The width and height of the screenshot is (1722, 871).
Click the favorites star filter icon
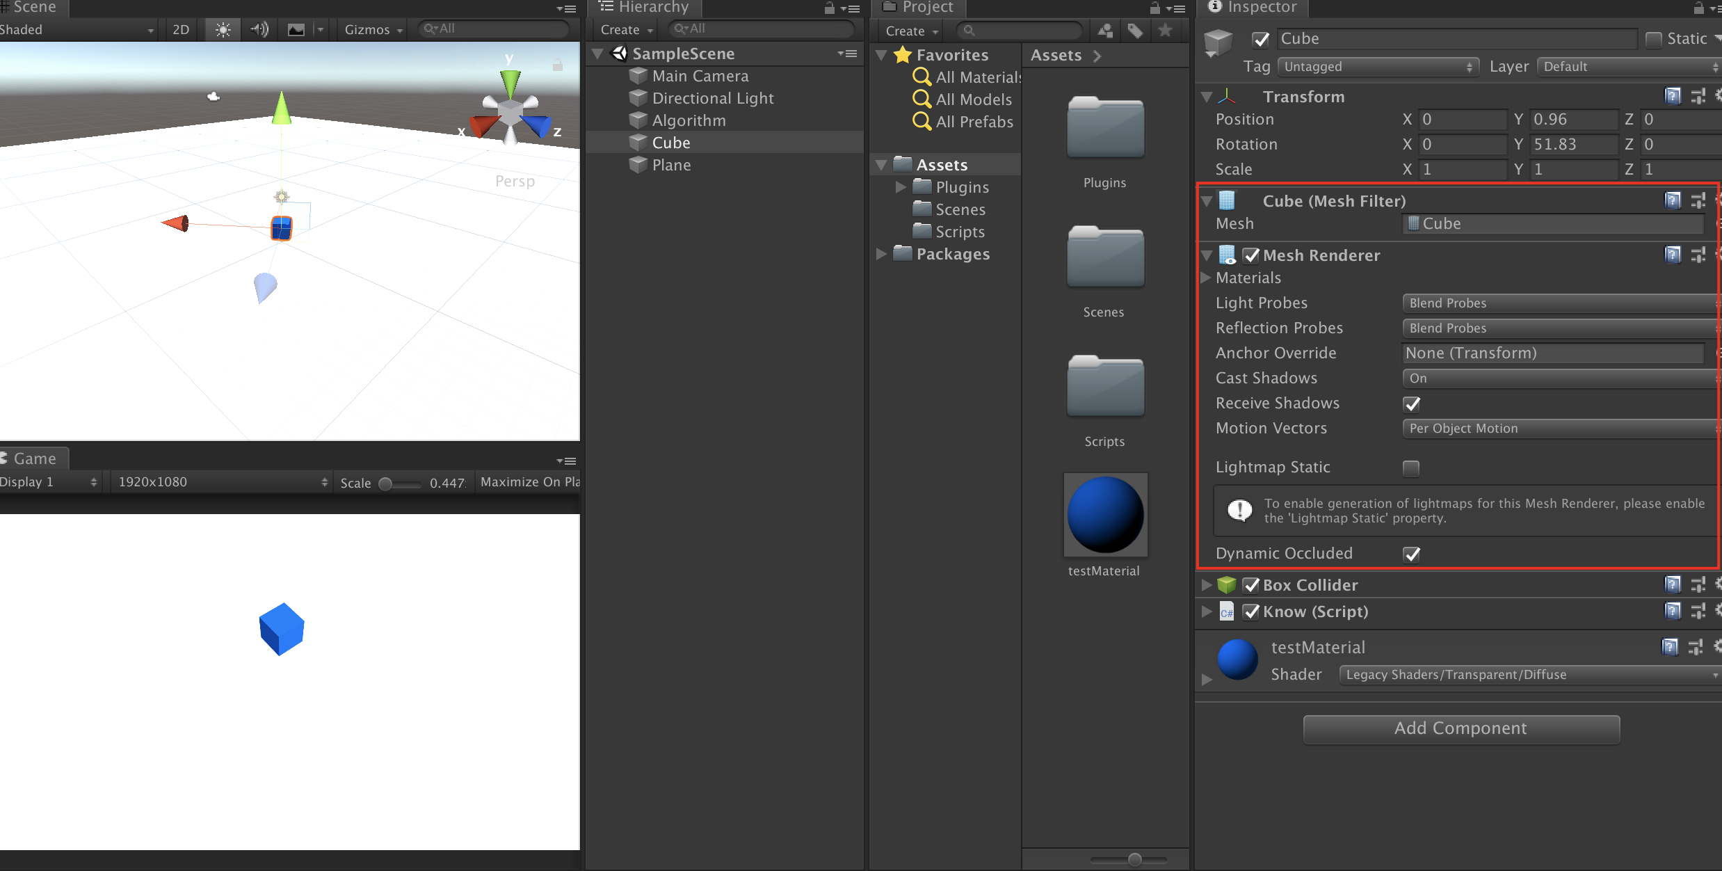coord(1166,31)
